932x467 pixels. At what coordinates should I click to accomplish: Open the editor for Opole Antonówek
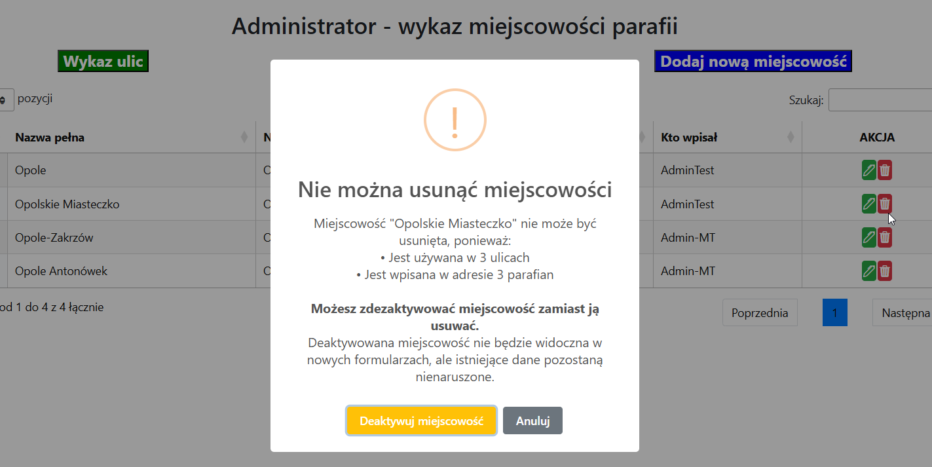point(868,271)
